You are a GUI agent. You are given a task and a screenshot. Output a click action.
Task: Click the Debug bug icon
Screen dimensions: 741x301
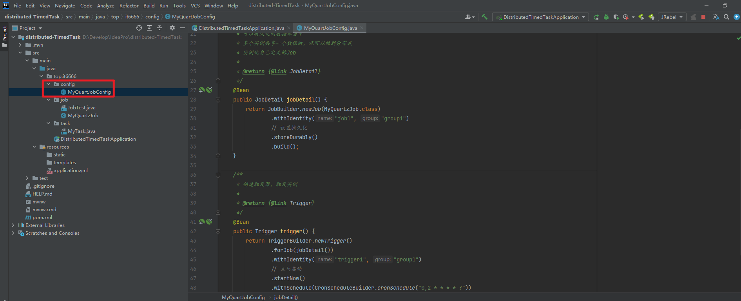606,17
